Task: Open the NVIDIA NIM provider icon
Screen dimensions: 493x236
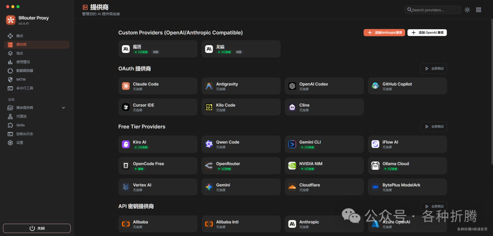Action: pos(292,166)
